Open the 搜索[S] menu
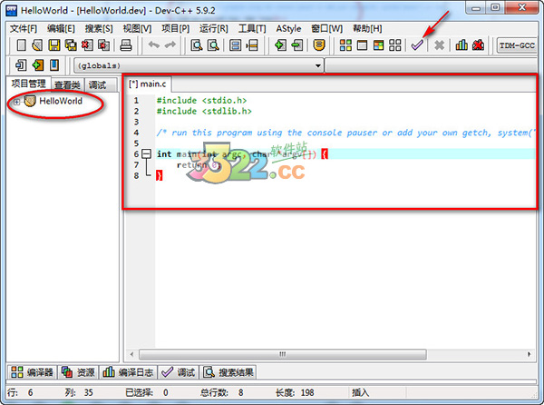Viewport: 544px width, 405px height. coord(99,28)
